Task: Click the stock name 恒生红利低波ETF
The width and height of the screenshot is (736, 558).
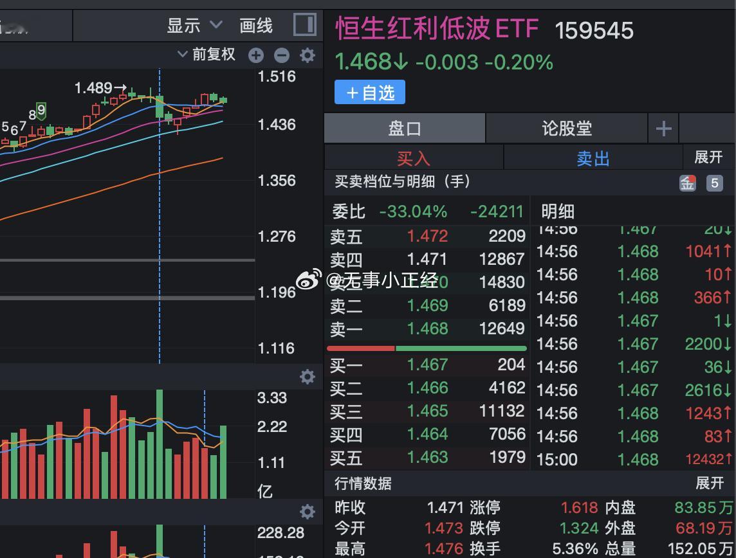Action: (x=437, y=28)
